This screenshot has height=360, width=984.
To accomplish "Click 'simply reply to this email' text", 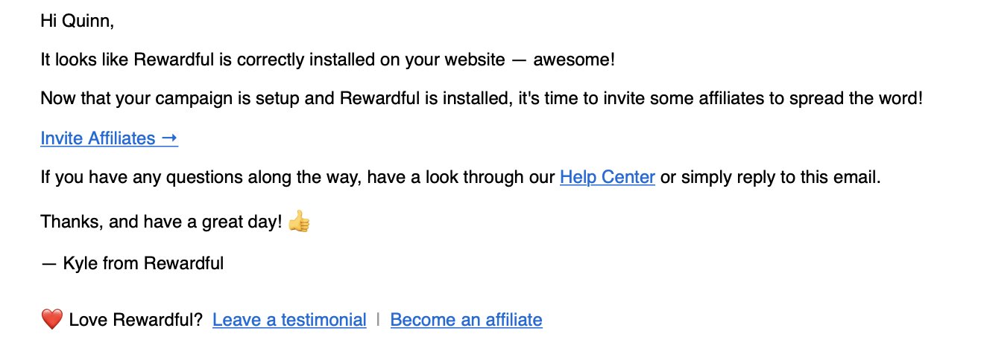I will tap(778, 177).
